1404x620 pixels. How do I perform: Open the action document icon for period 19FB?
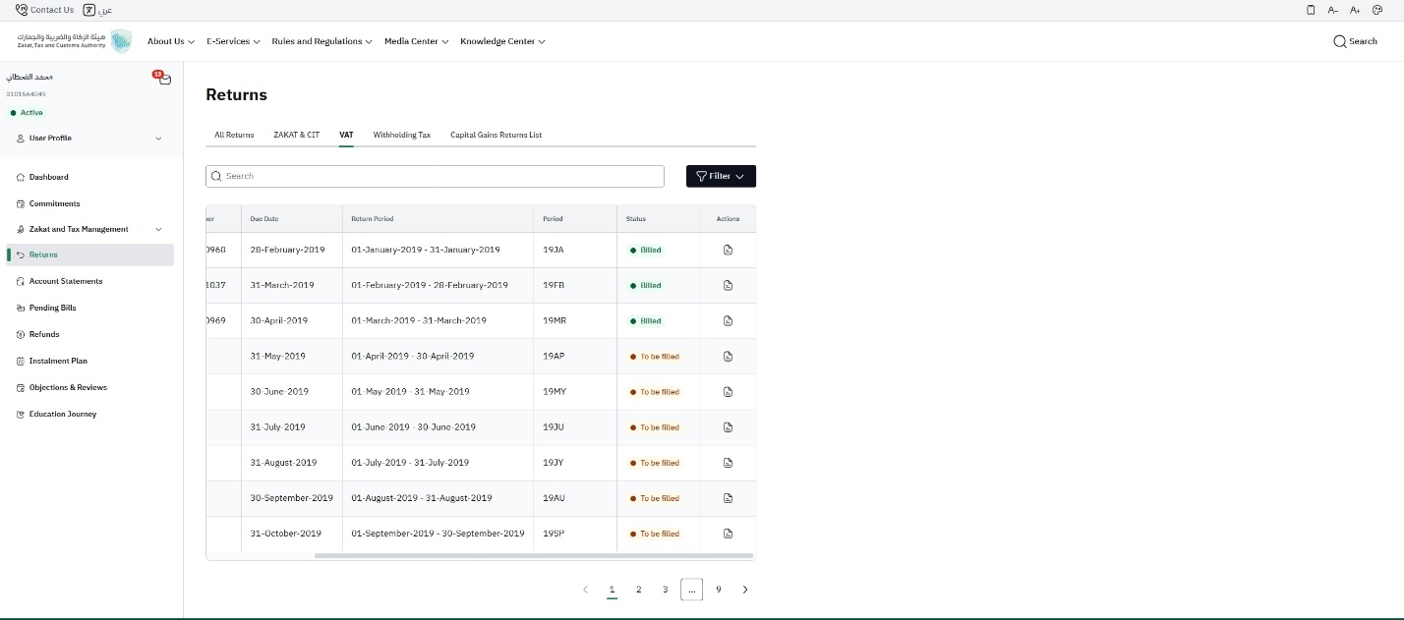728,286
